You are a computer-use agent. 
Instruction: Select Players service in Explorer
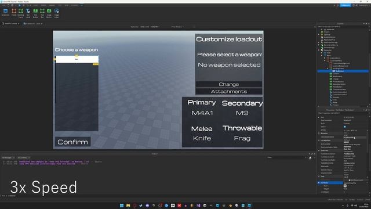[x=326, y=32]
